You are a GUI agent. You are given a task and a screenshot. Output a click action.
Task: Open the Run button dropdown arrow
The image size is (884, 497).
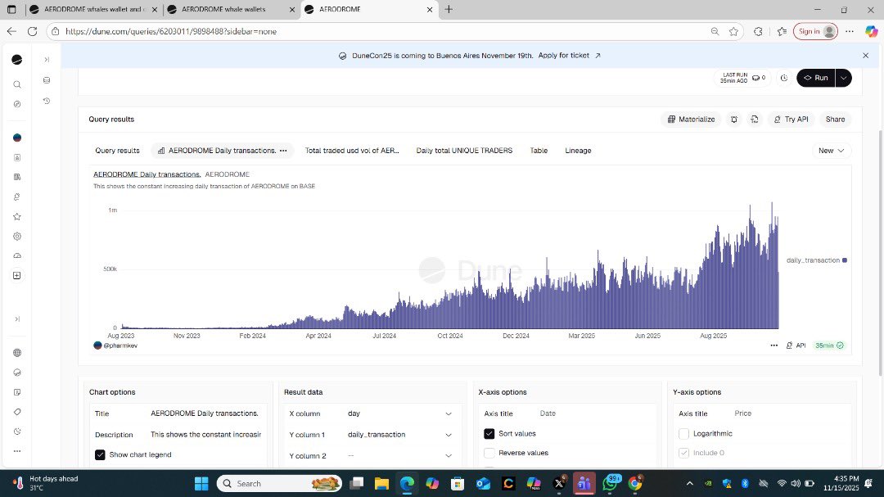click(x=843, y=78)
